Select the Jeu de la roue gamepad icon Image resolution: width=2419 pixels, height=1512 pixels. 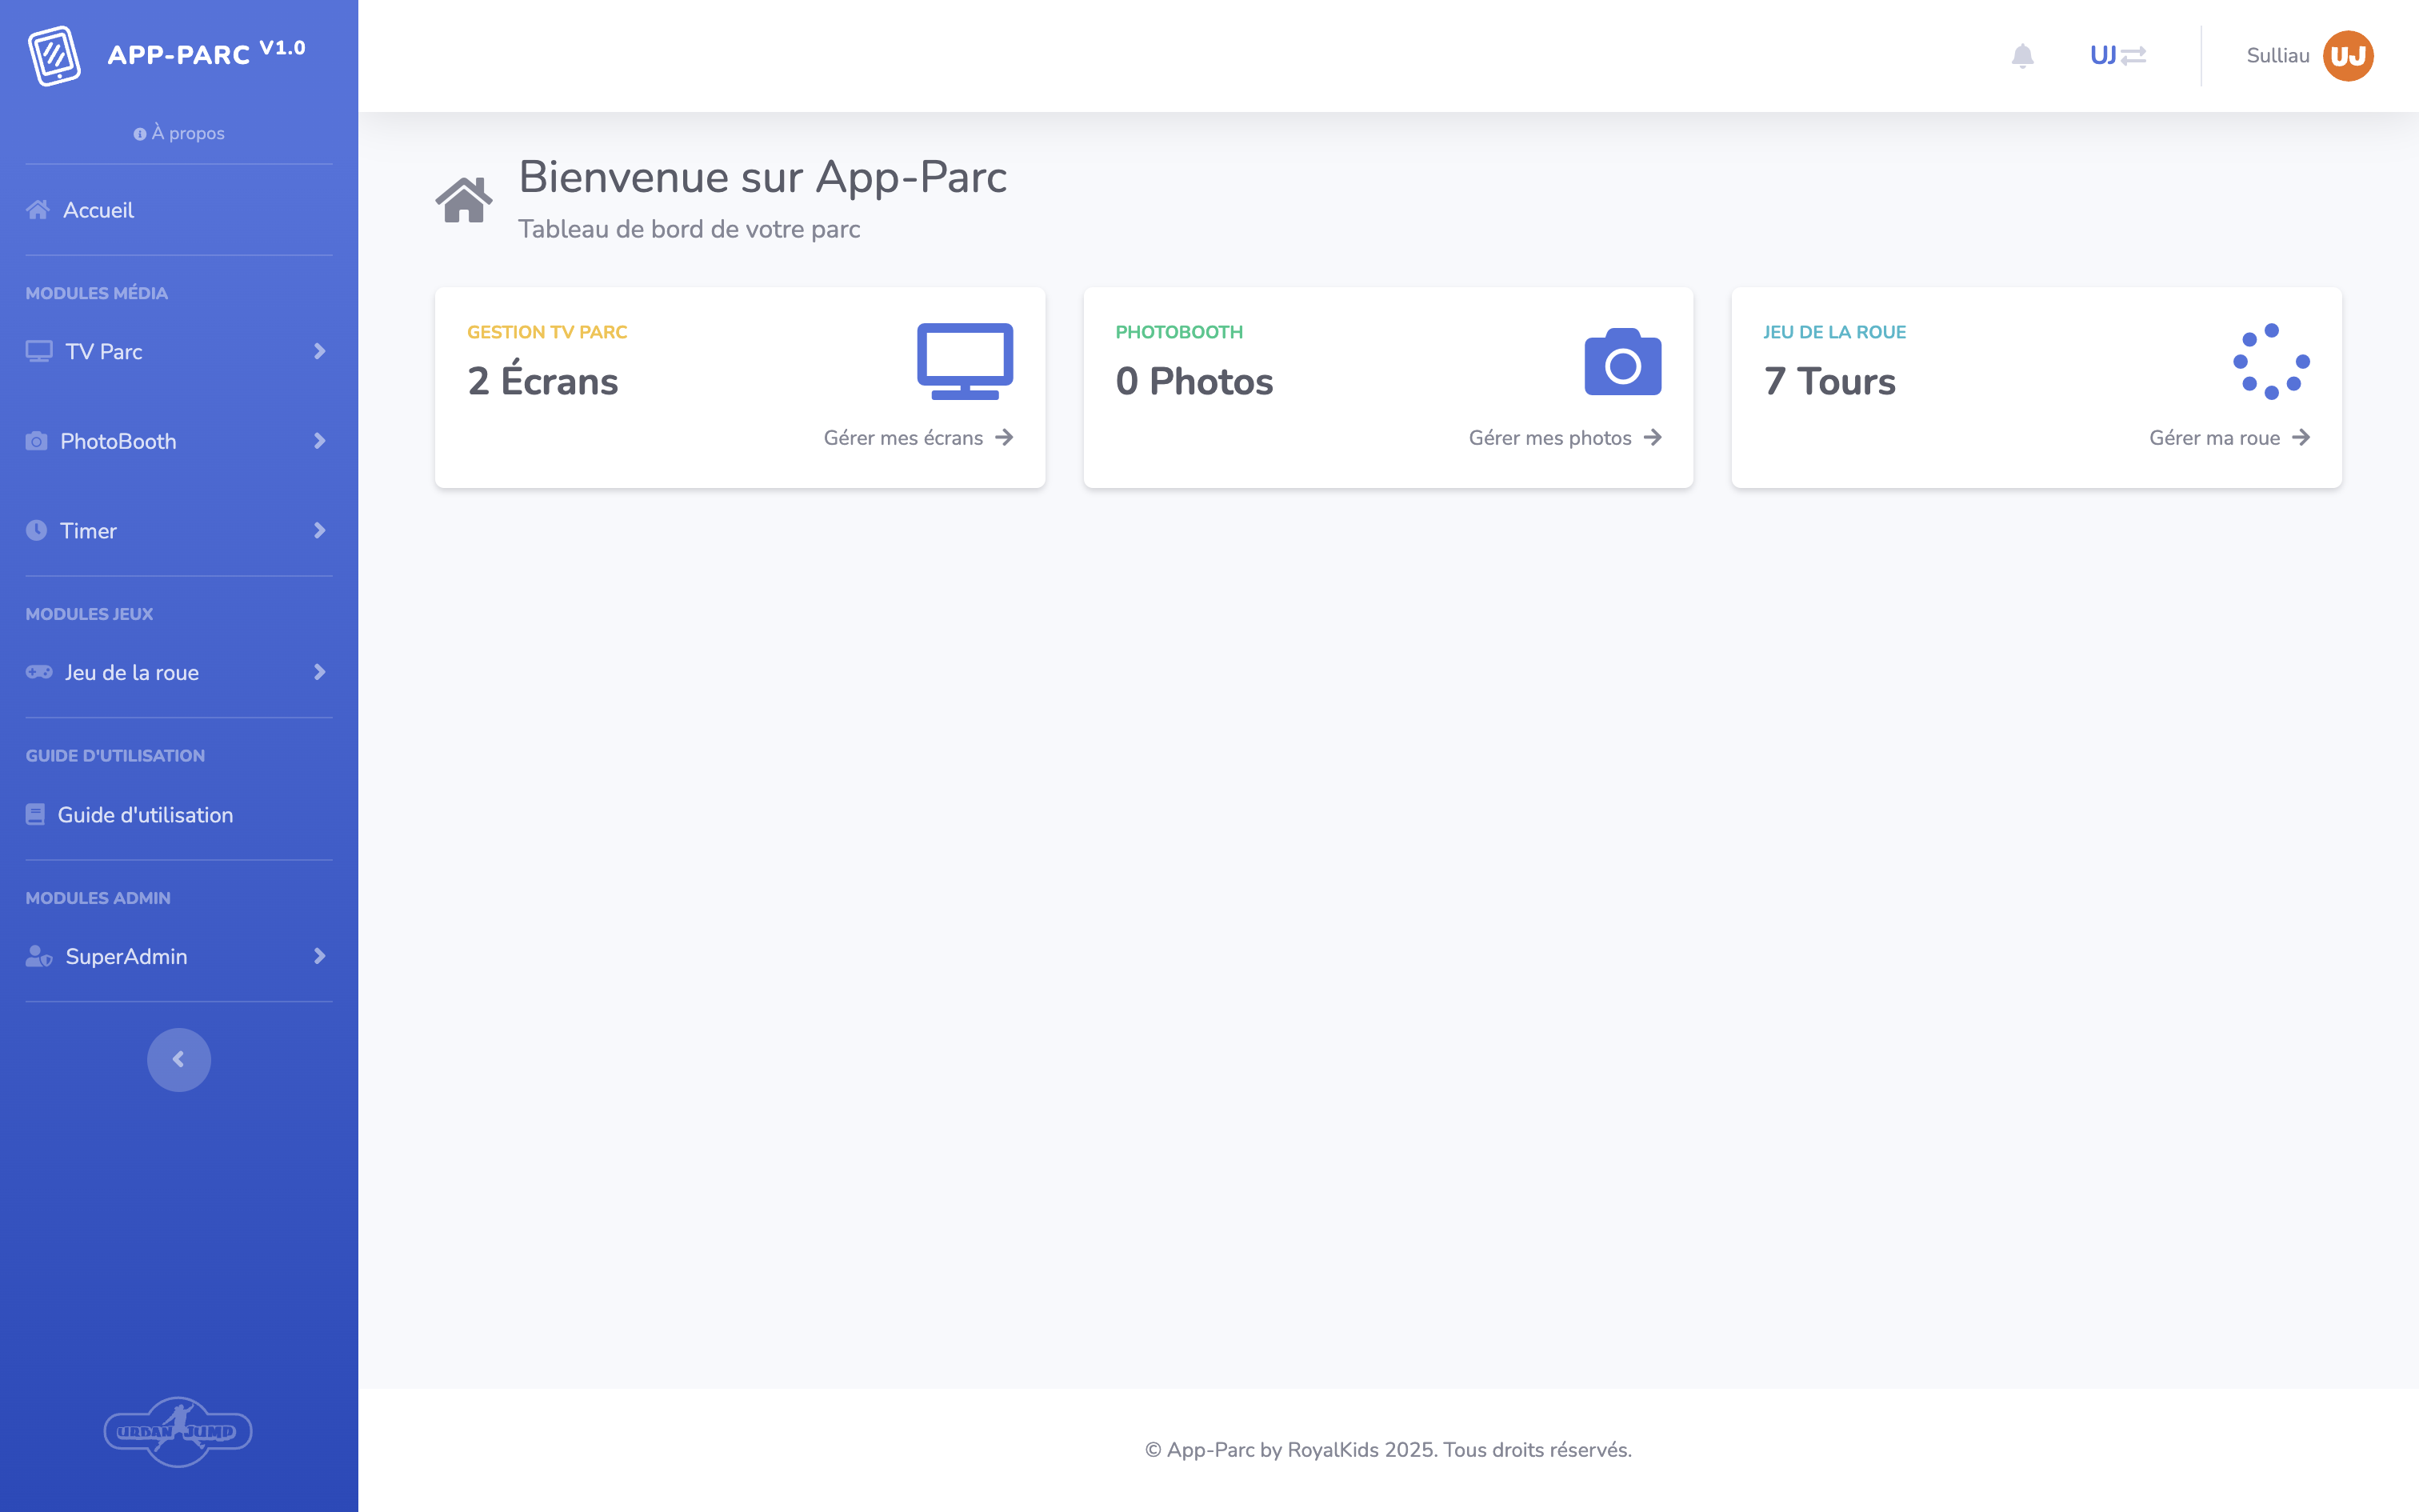point(38,672)
